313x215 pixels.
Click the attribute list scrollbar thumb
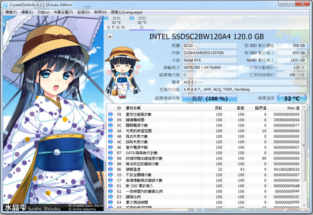coord(304,145)
